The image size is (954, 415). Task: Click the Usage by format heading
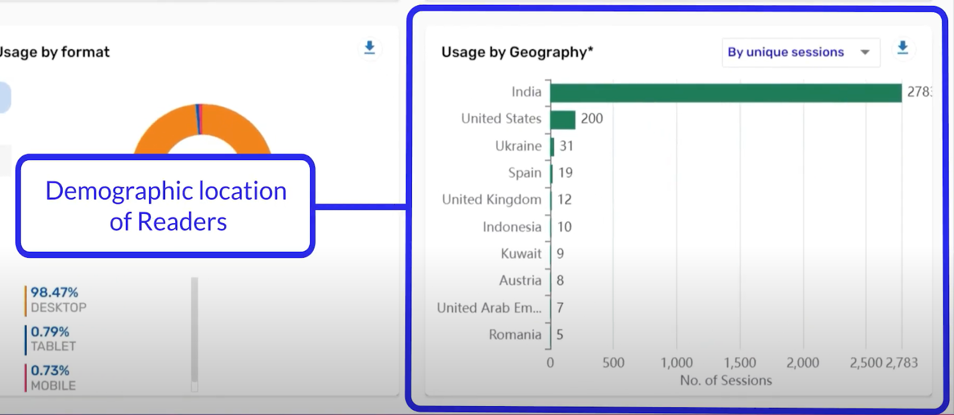point(55,52)
